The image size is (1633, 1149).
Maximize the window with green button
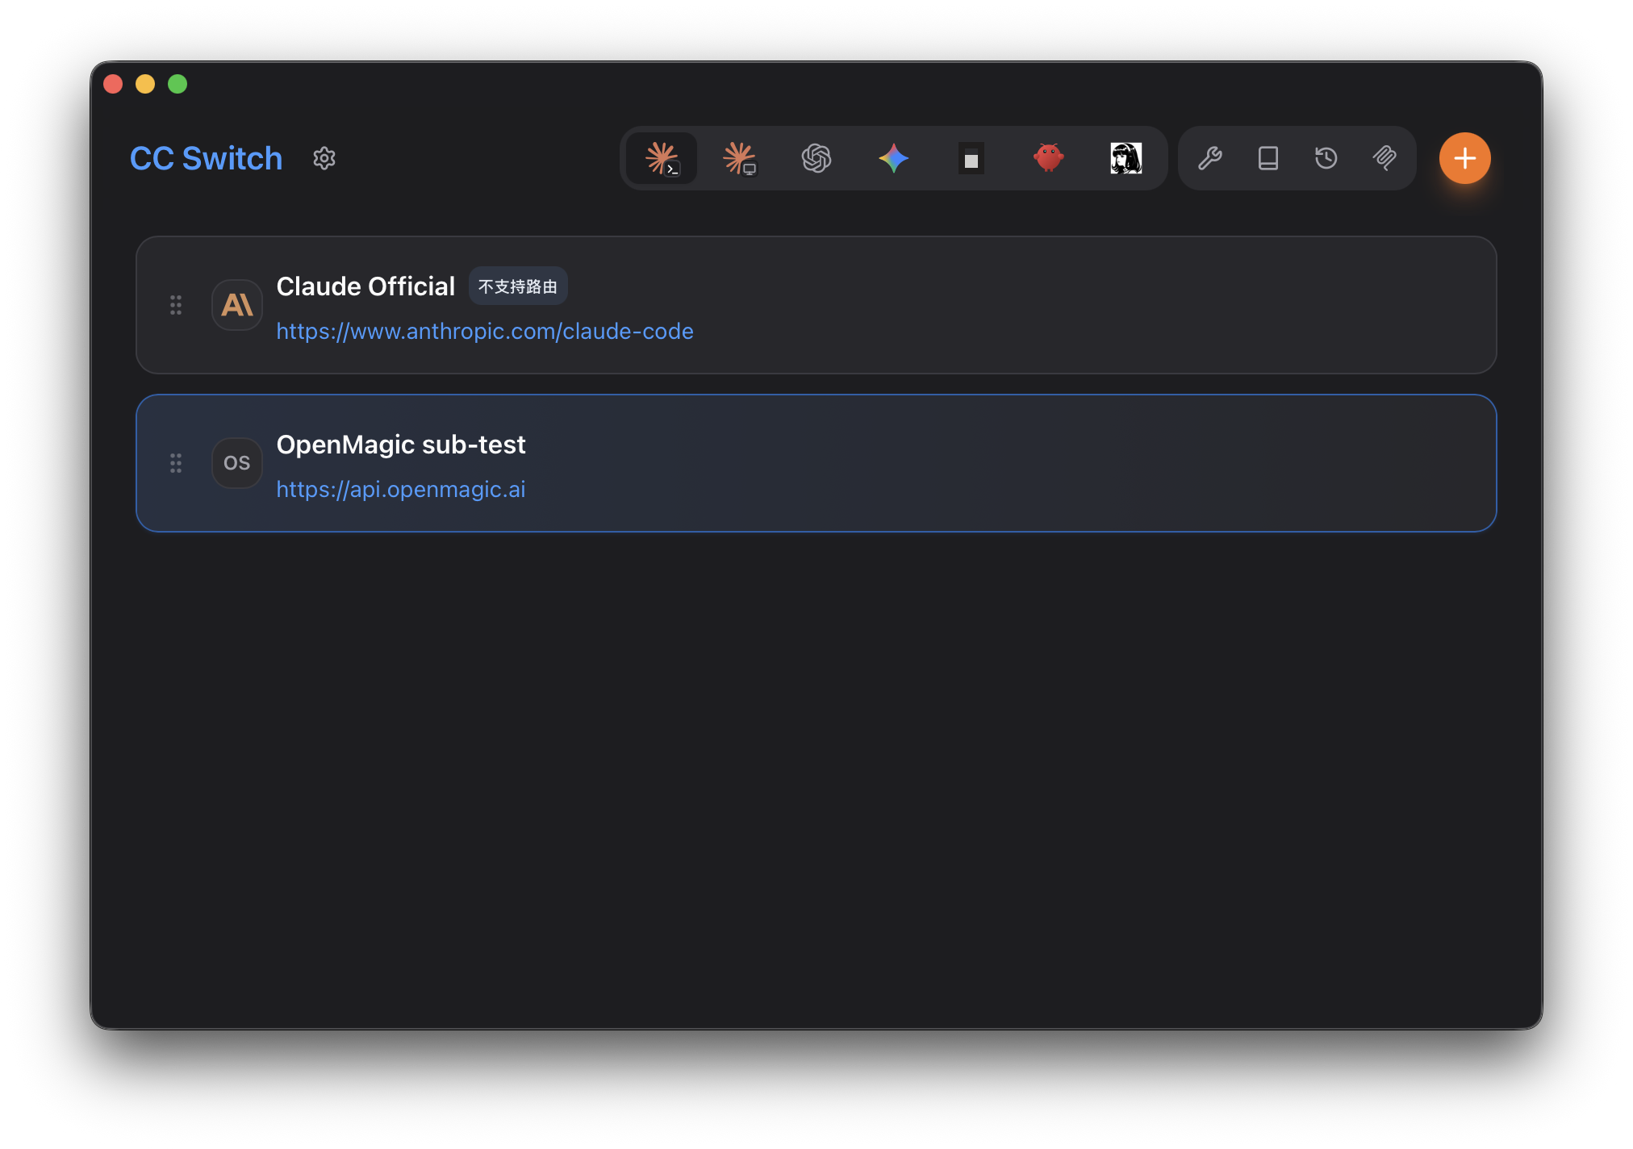pyautogui.click(x=177, y=84)
